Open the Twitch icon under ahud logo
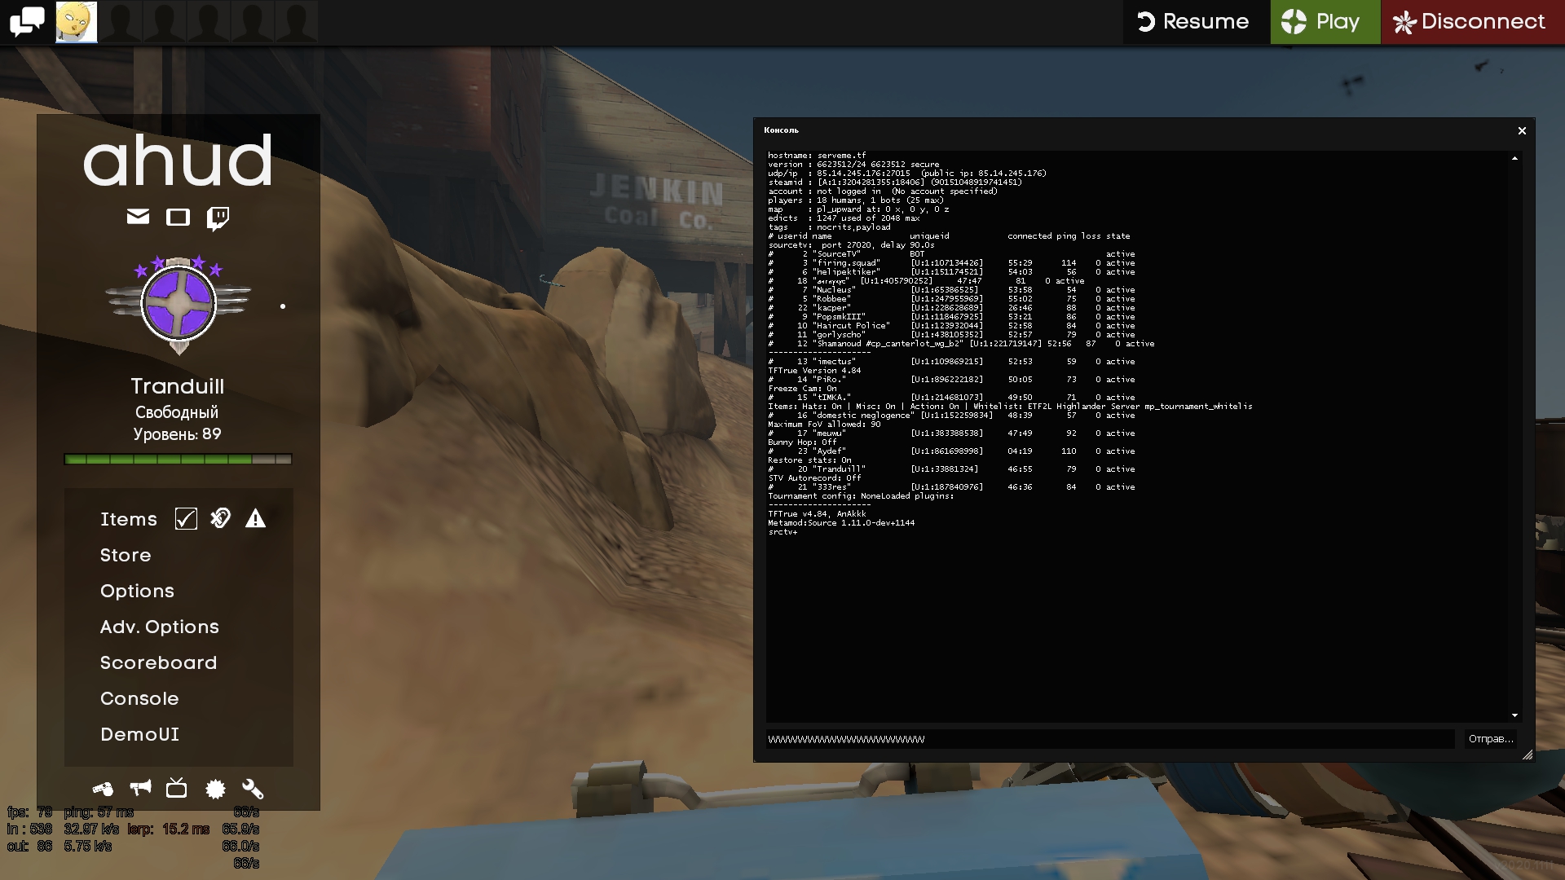The width and height of the screenshot is (1565, 880). click(218, 218)
